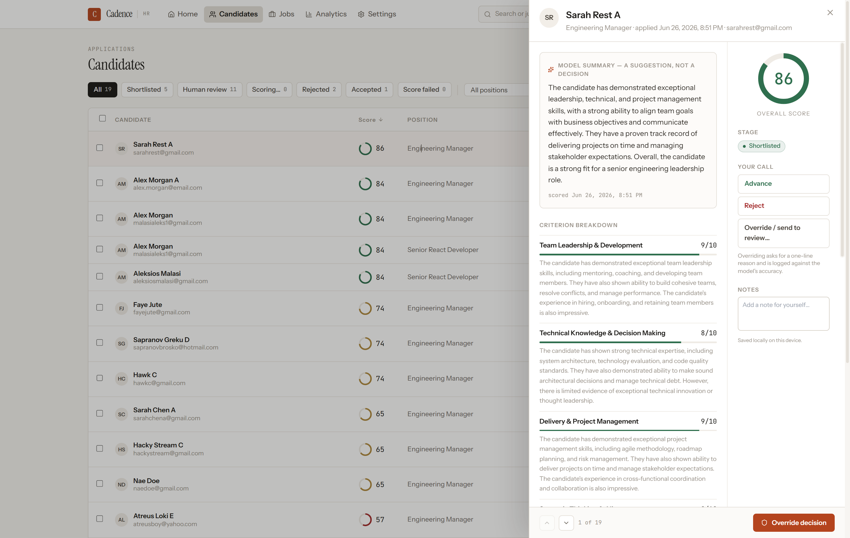Open the Home nav item
This screenshot has width=850, height=538.
182,14
